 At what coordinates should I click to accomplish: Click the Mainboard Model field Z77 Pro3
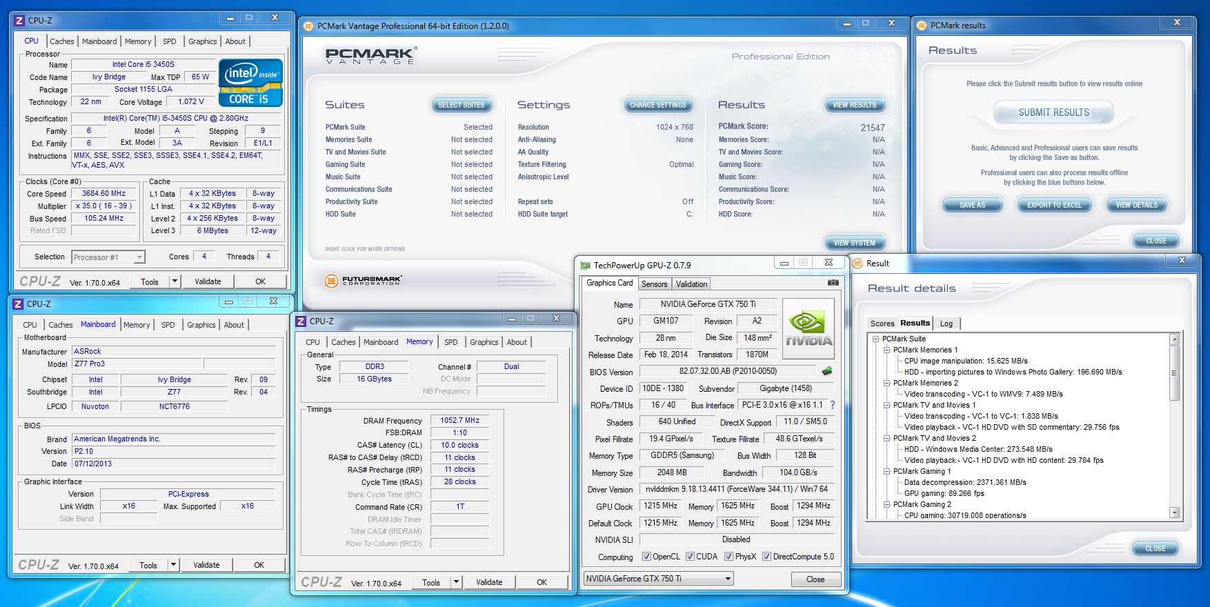click(137, 364)
